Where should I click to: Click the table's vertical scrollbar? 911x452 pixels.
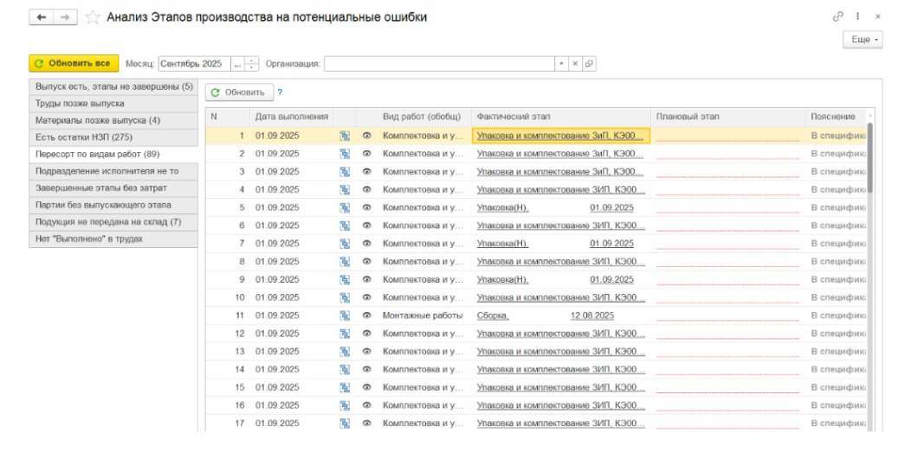tap(869, 156)
